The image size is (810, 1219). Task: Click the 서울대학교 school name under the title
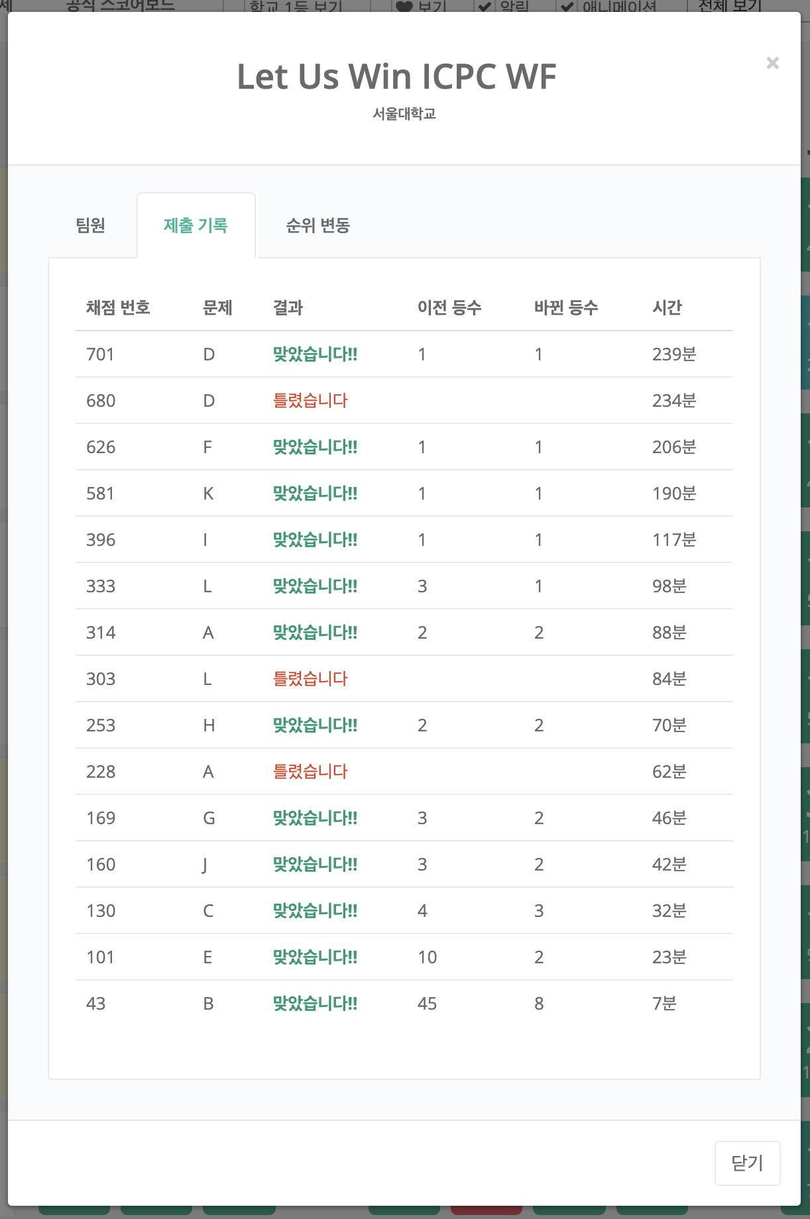pos(404,114)
